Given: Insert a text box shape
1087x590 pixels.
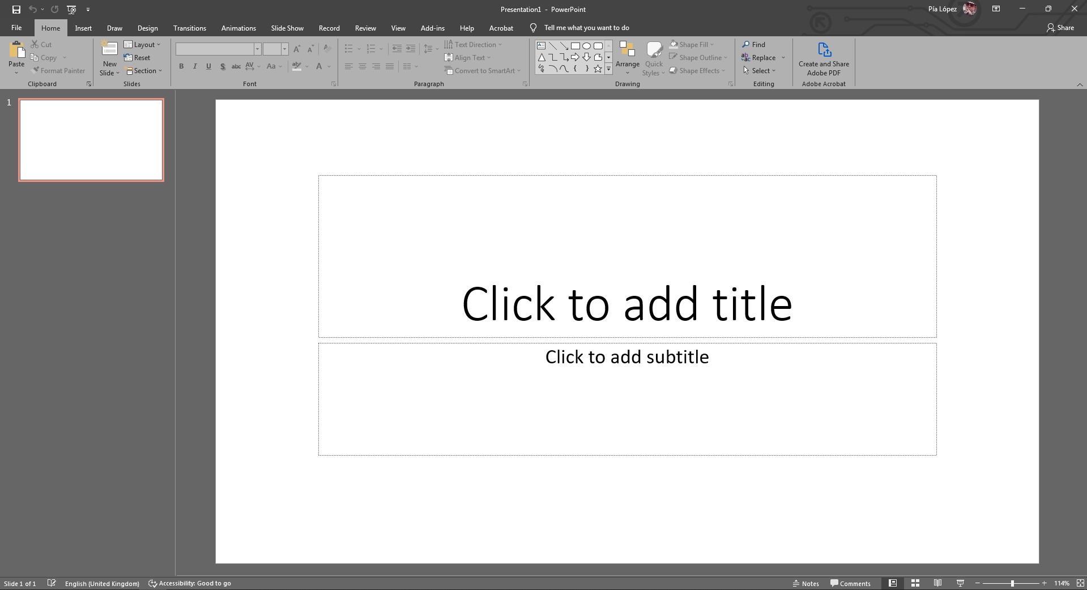Looking at the screenshot, I should [542, 45].
